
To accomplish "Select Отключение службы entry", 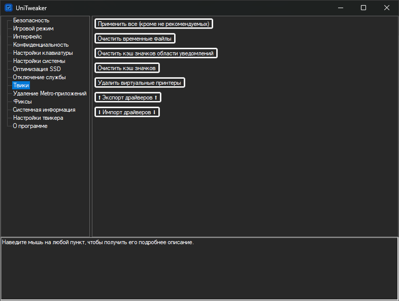I will coord(39,77).
